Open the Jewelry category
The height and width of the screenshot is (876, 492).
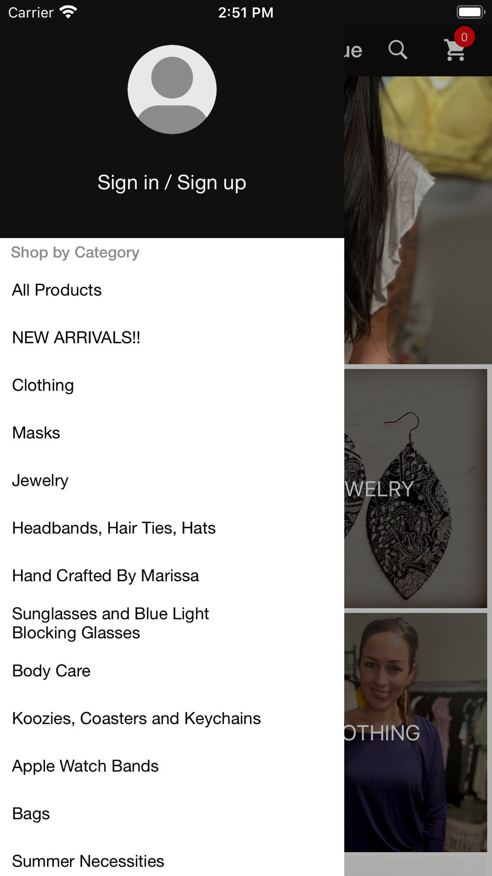172,480
